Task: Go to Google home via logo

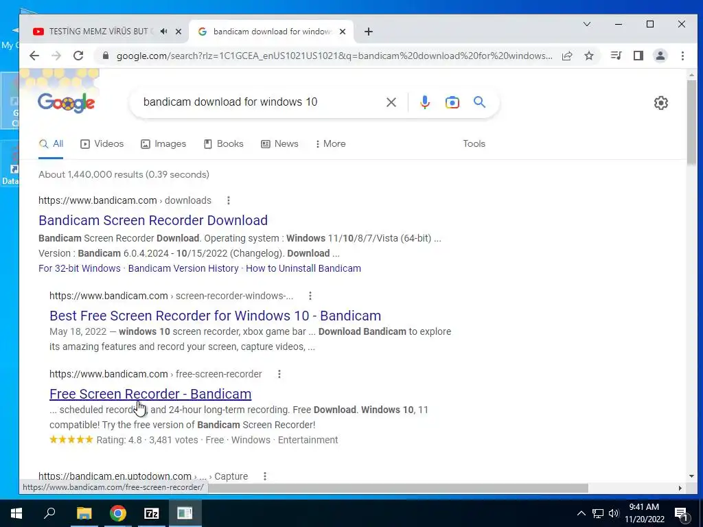Action: click(x=66, y=103)
